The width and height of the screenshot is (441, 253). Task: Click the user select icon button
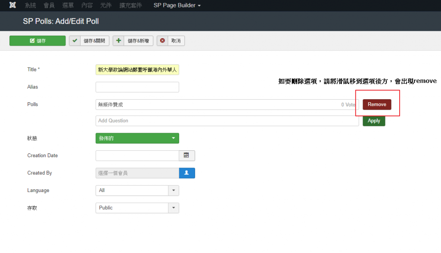pos(187,173)
